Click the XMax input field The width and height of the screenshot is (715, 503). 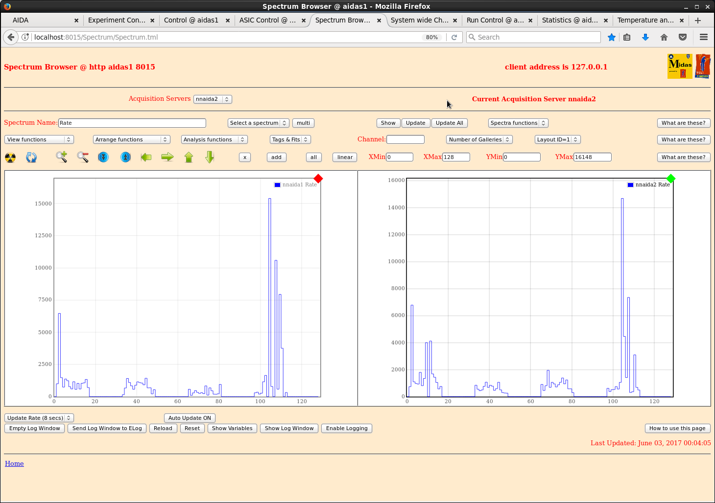click(456, 157)
